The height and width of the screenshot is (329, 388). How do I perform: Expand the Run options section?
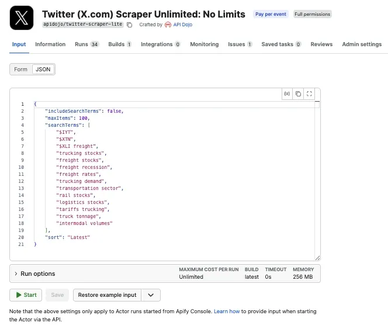coord(34,273)
